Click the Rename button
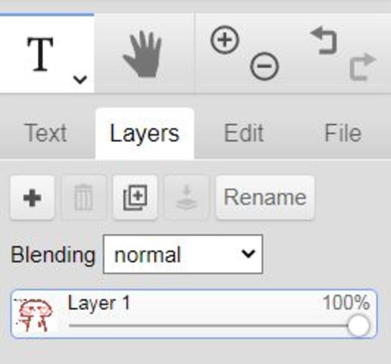This screenshot has width=391, height=364. pyautogui.click(x=265, y=198)
